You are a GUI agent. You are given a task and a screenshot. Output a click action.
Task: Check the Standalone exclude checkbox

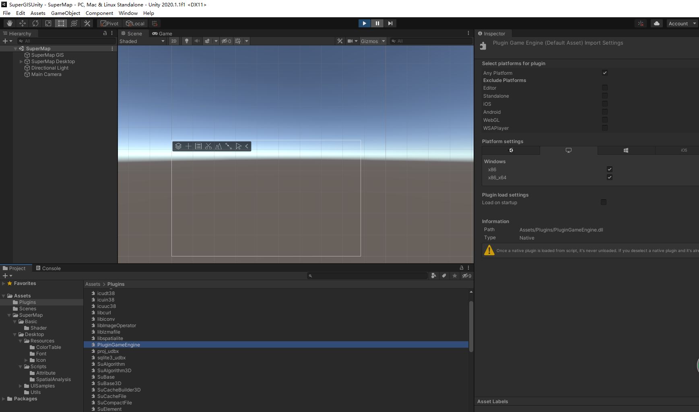[x=604, y=96]
